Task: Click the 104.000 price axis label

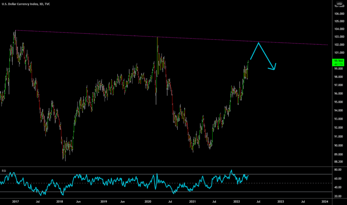Action: click(x=339, y=29)
